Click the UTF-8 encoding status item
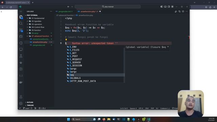Screen dimensions: 217x122 click(x=141, y=108)
